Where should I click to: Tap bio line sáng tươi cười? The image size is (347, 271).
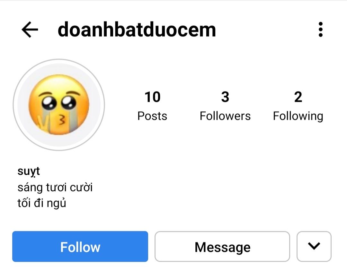point(55,188)
